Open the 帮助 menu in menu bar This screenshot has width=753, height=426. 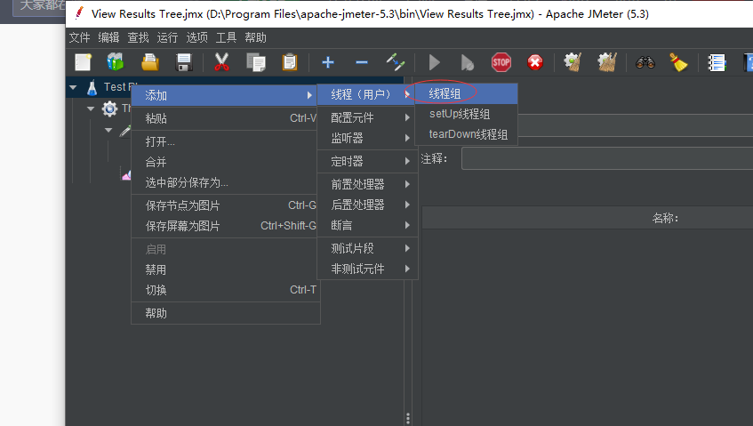pos(255,37)
